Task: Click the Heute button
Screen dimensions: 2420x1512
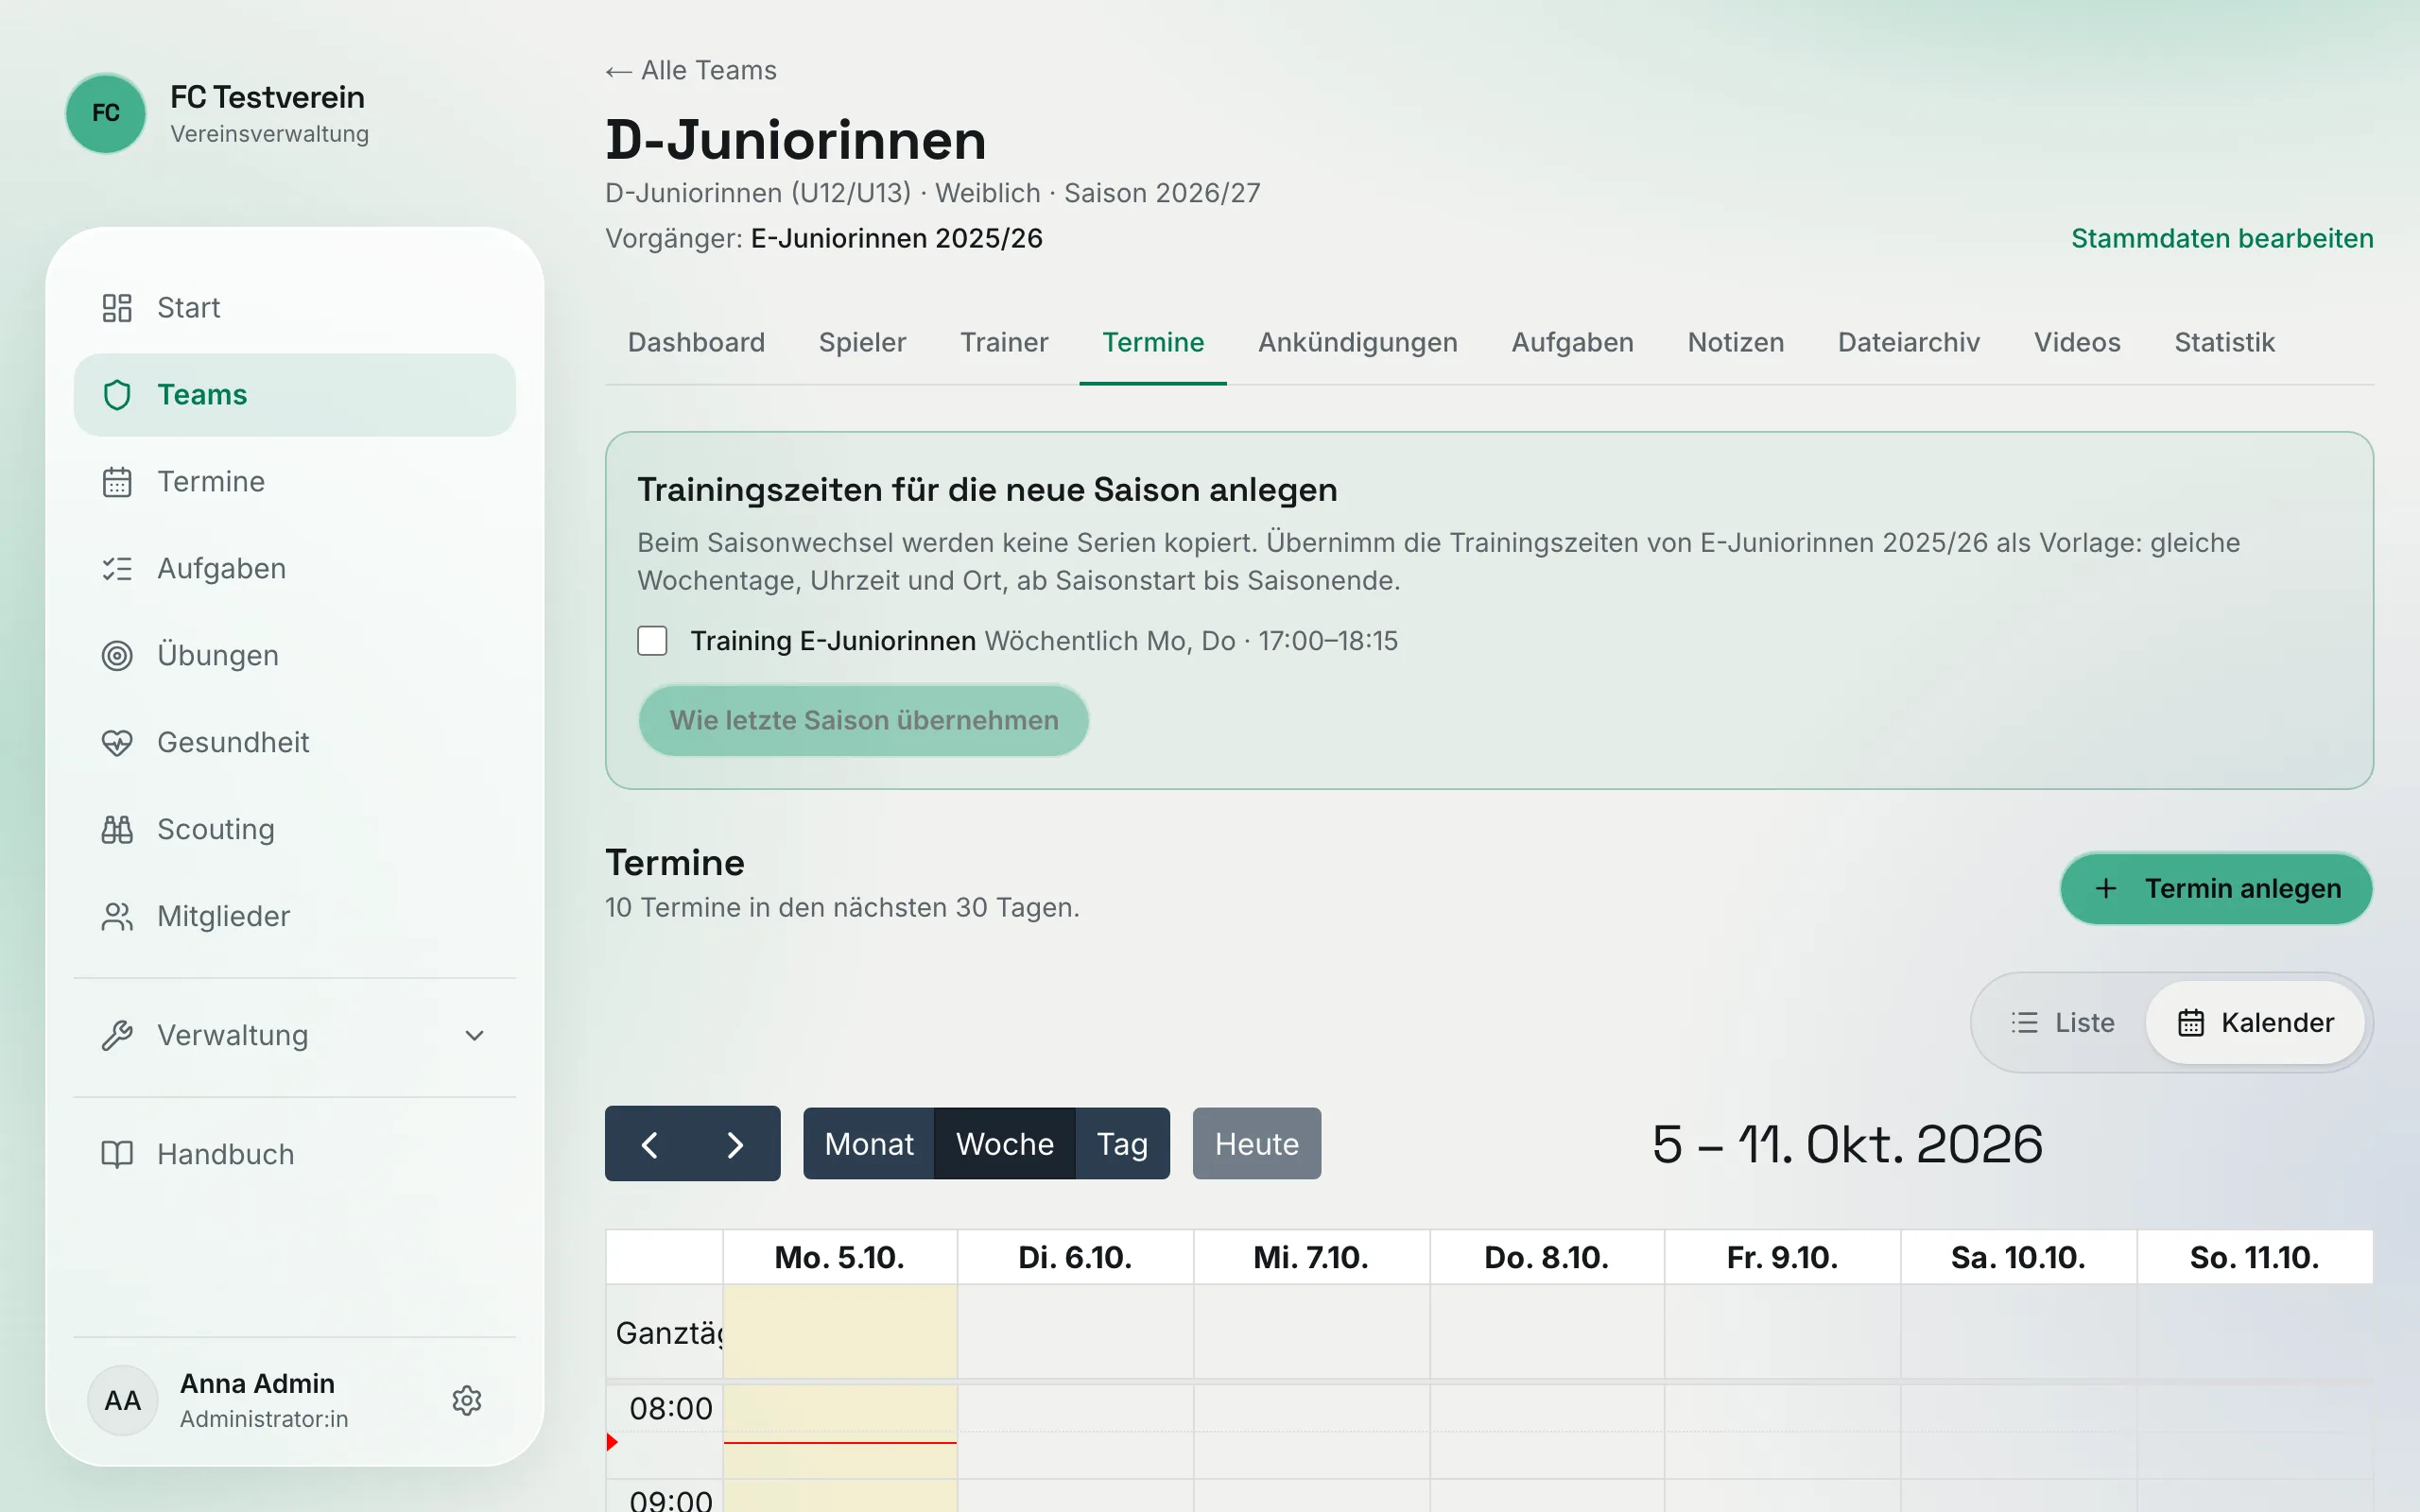Action: pyautogui.click(x=1257, y=1144)
